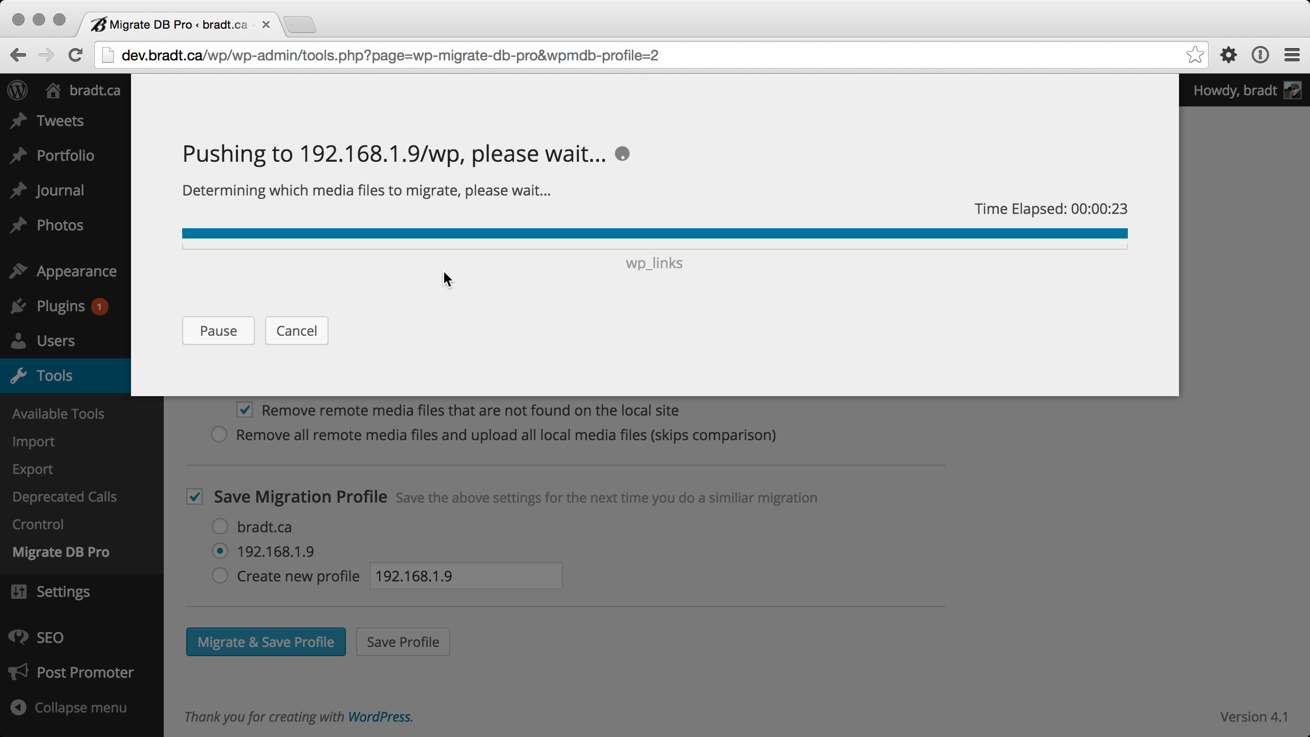The height and width of the screenshot is (737, 1310).
Task: Click the Save Profile button
Action: [403, 642]
